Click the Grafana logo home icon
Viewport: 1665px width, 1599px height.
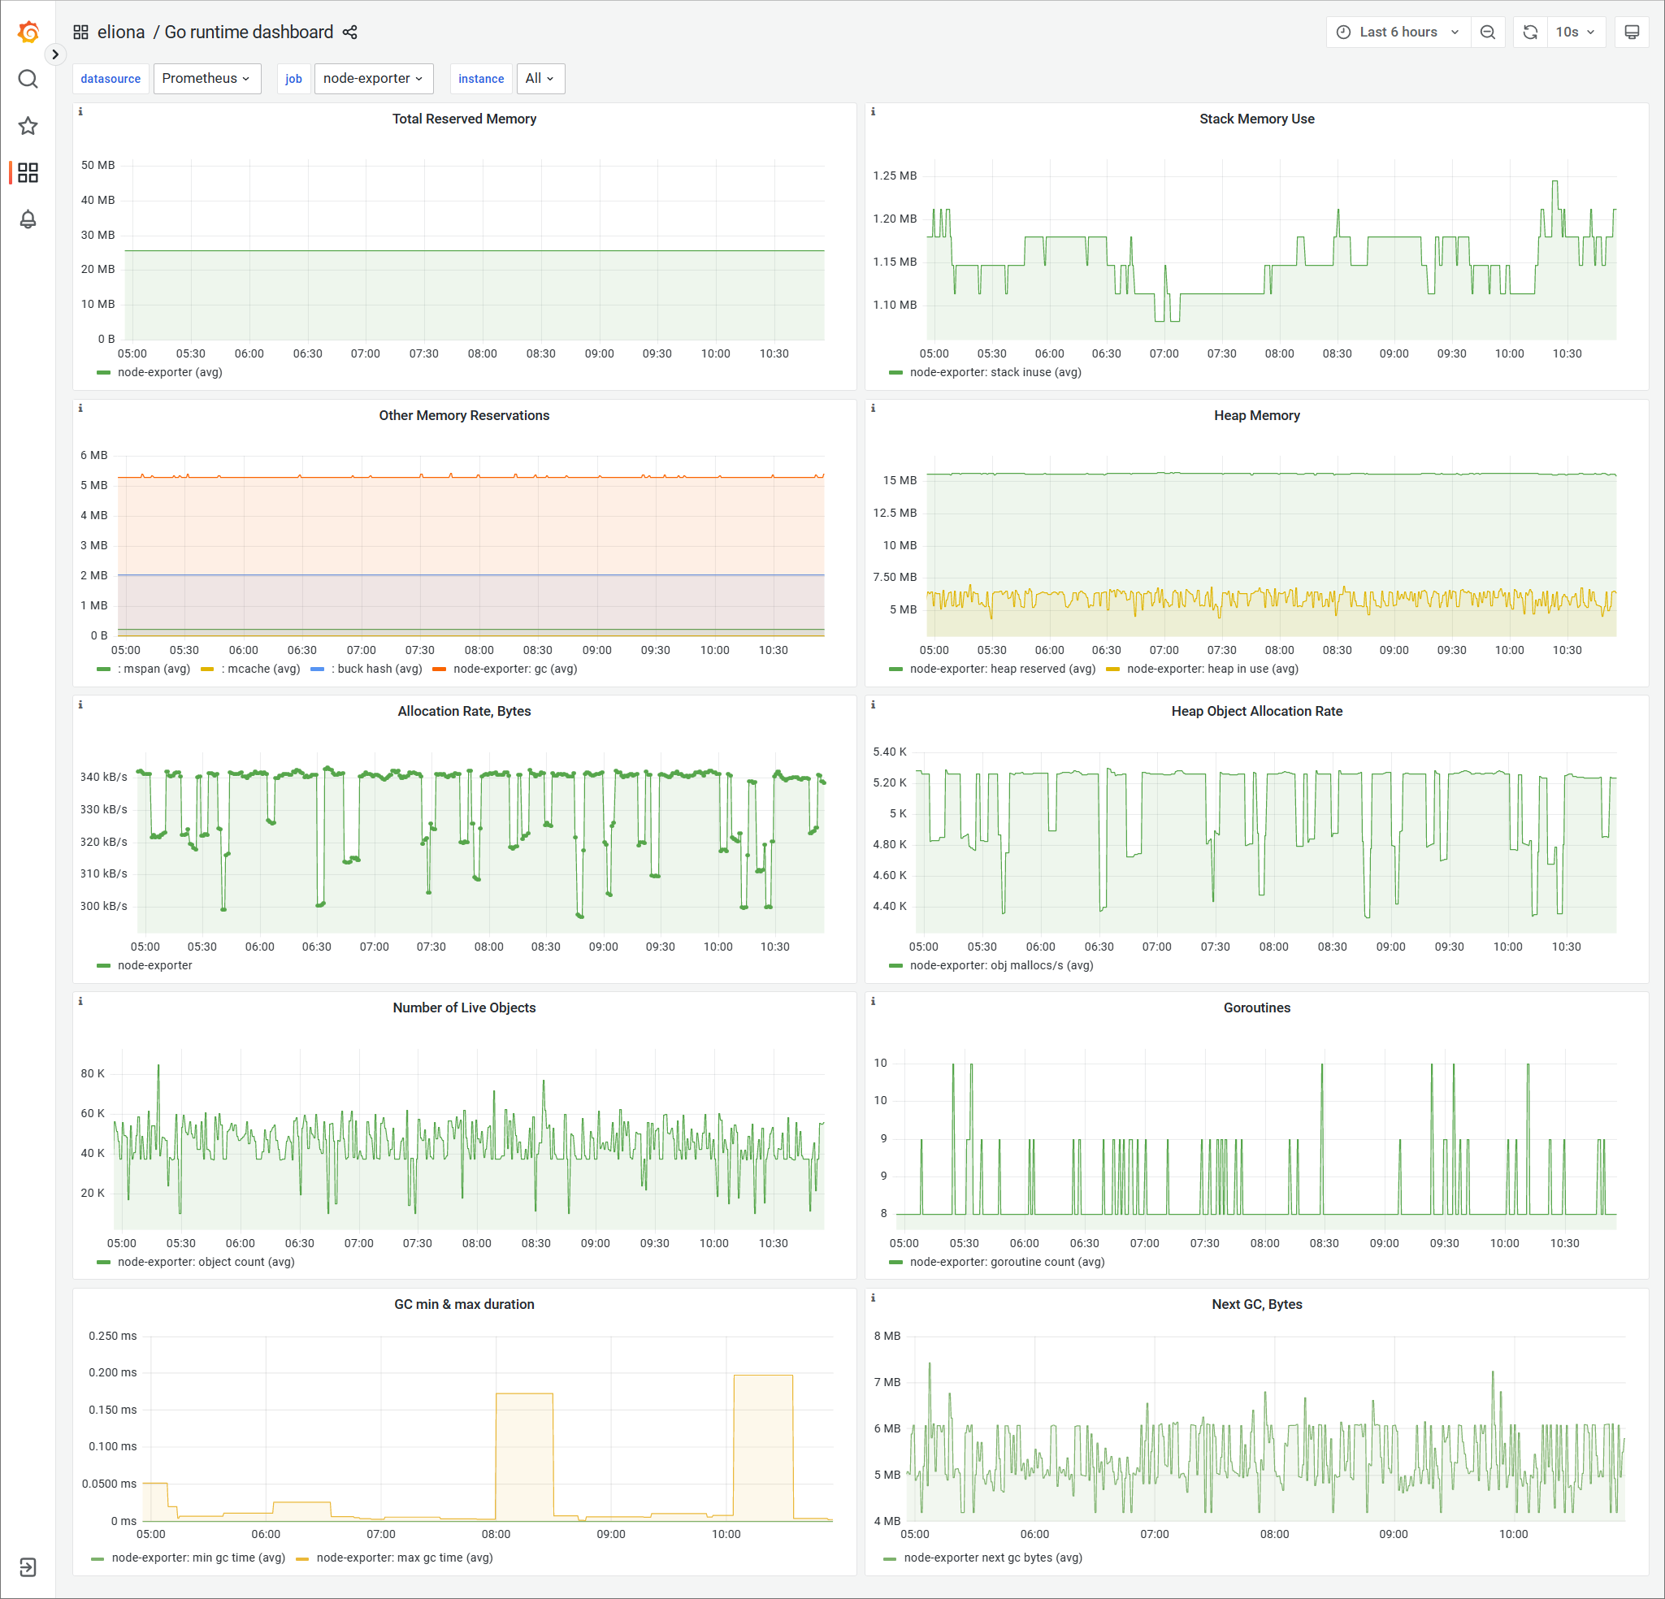(28, 32)
